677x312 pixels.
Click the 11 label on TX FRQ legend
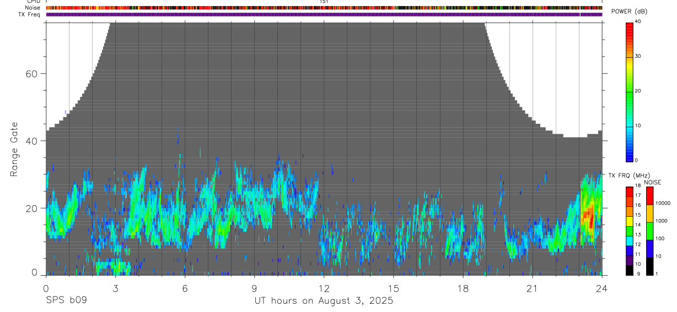point(638,255)
